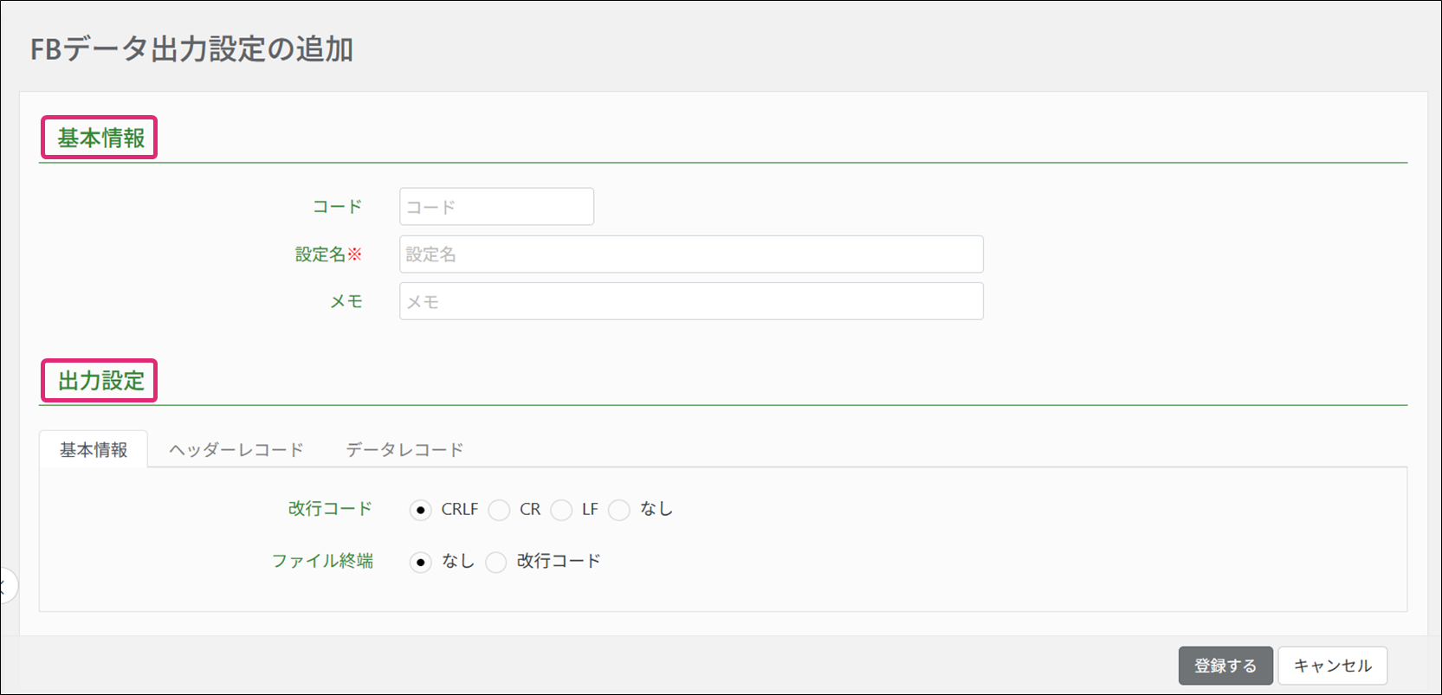Click the highlighted 出力設定 section heading
Screen dimensions: 1442x695
coord(100,381)
